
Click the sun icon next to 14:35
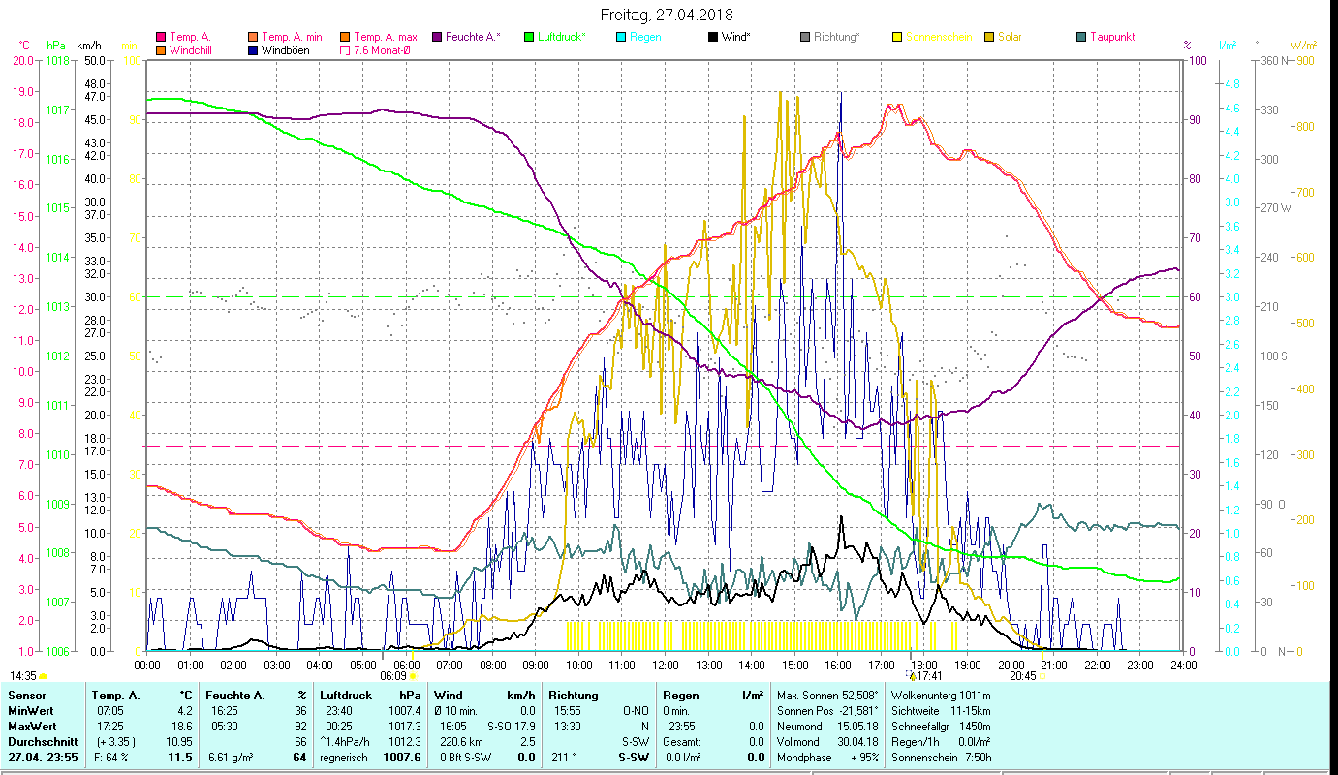(44, 676)
